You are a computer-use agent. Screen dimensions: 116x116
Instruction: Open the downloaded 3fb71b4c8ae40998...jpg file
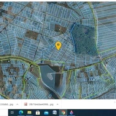tap(41, 104)
